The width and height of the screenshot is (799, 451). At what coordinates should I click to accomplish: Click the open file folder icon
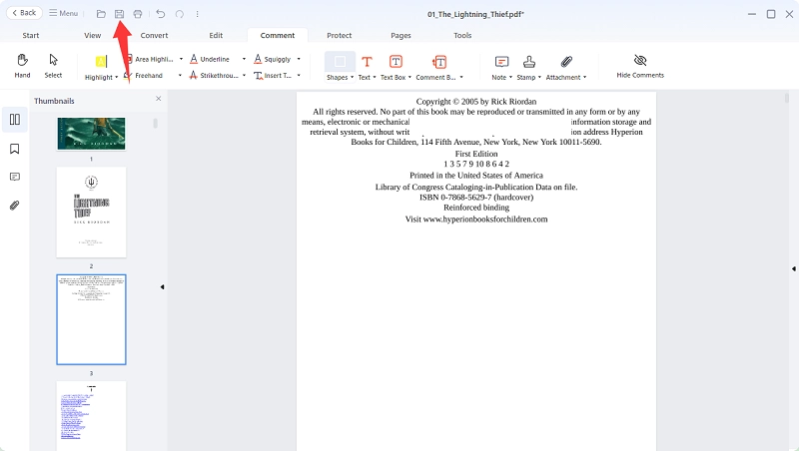coord(101,14)
